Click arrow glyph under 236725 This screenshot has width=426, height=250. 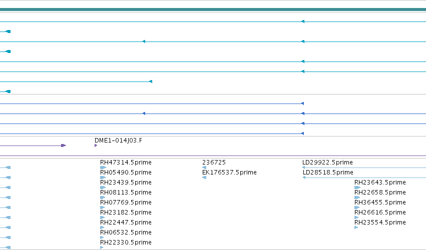204,167
